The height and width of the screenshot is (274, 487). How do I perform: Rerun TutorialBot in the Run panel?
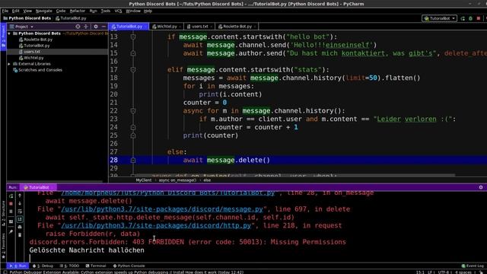[11, 196]
